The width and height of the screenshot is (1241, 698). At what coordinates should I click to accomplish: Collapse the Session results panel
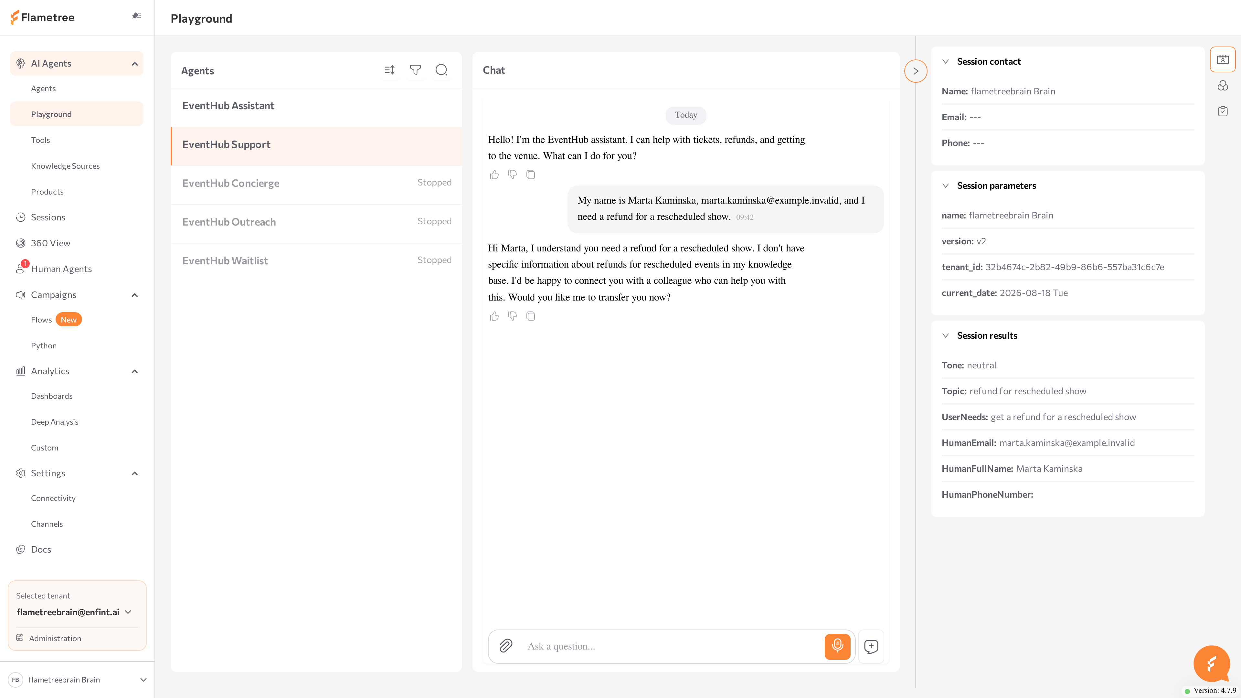point(946,336)
